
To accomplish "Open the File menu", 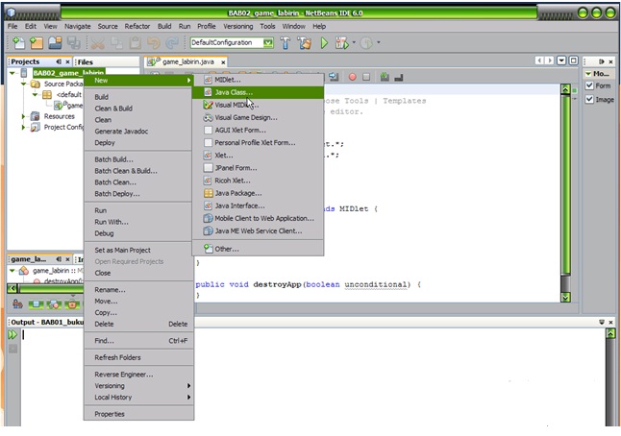I will (12, 26).
